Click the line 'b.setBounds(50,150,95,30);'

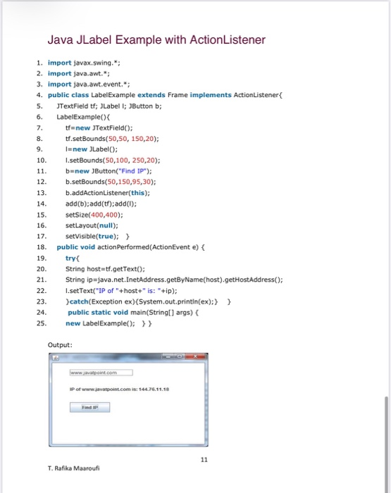point(111,182)
